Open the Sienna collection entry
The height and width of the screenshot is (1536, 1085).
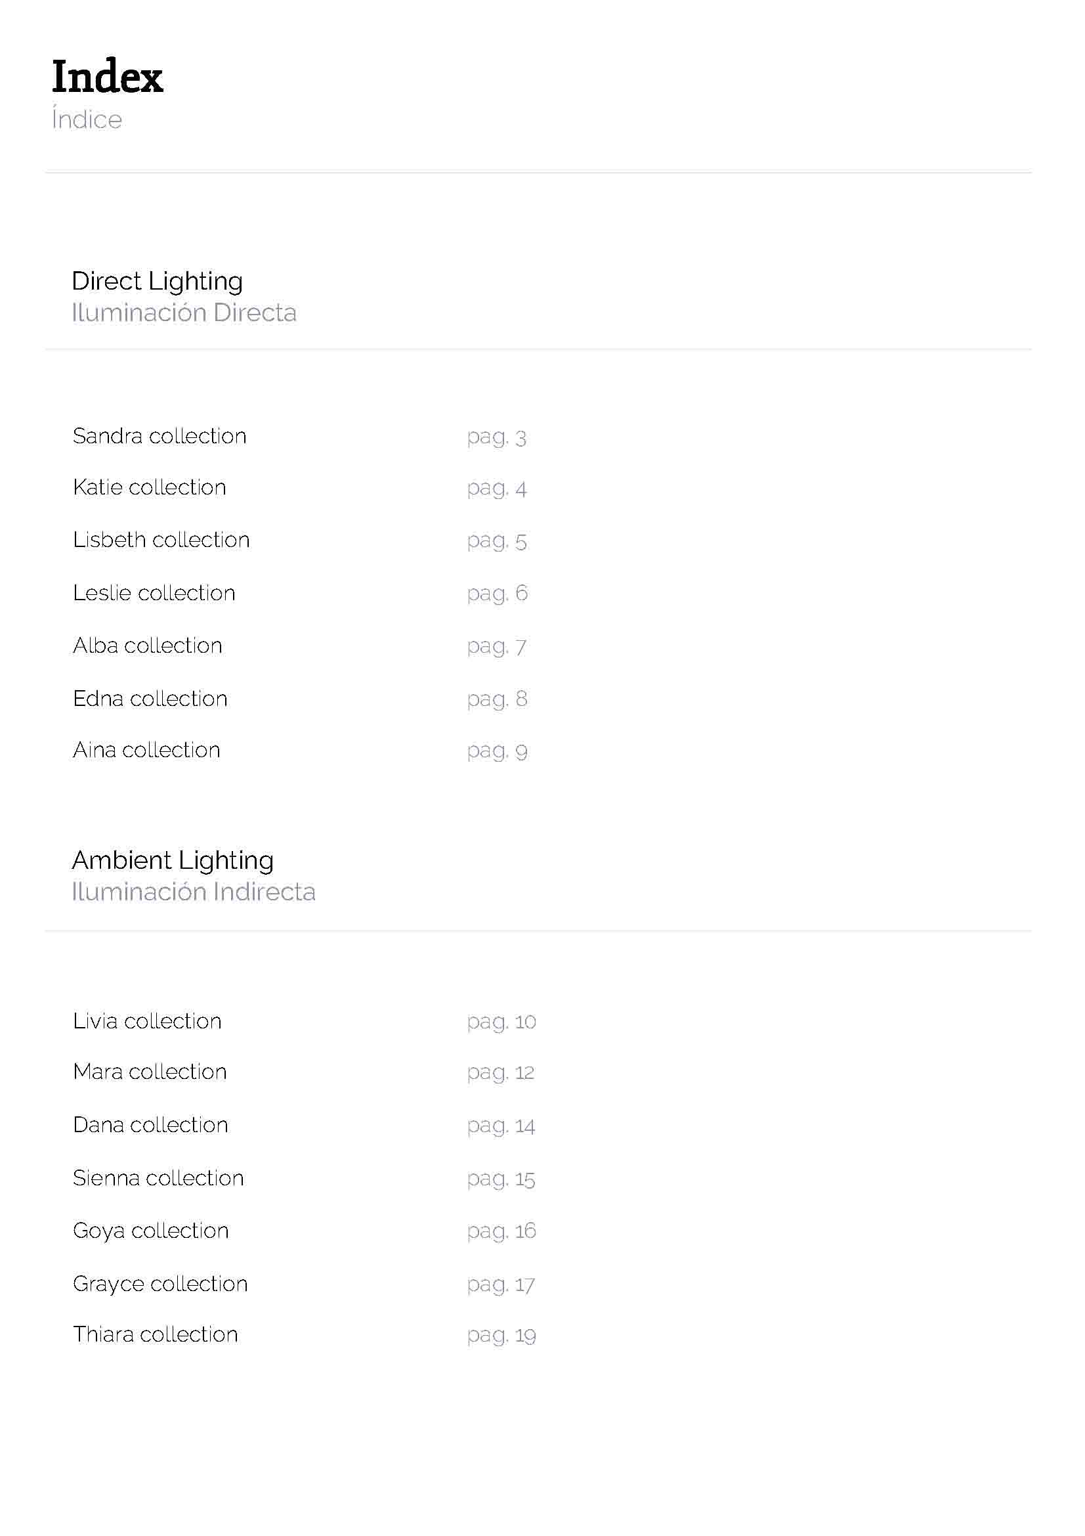click(158, 1177)
